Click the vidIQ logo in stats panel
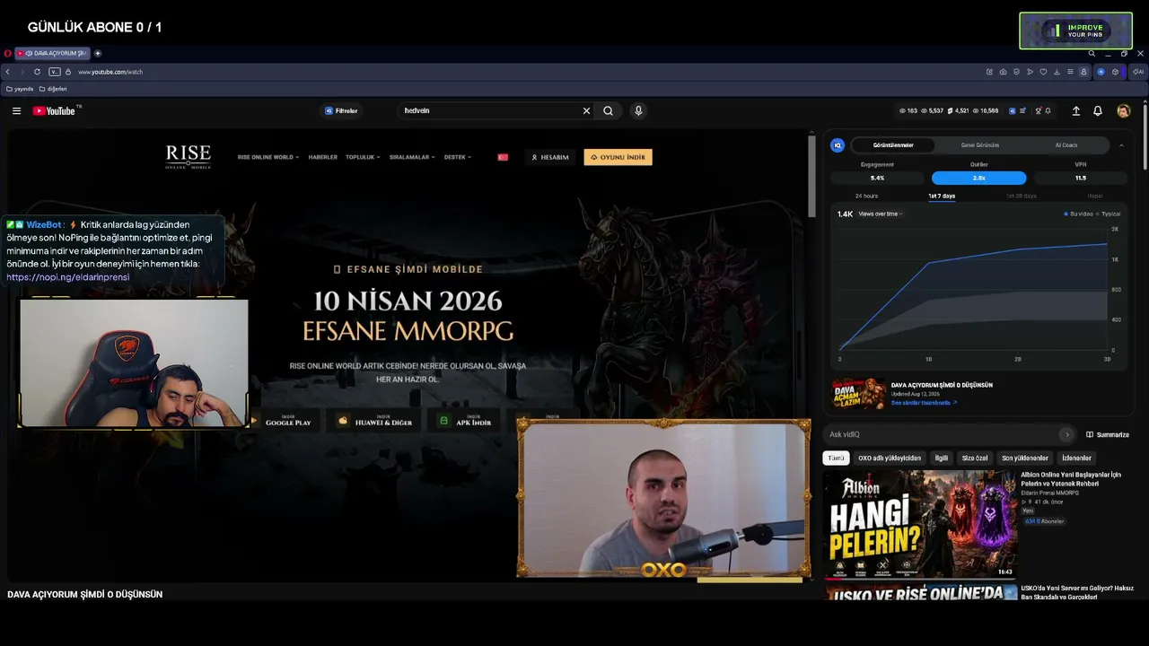 click(838, 145)
